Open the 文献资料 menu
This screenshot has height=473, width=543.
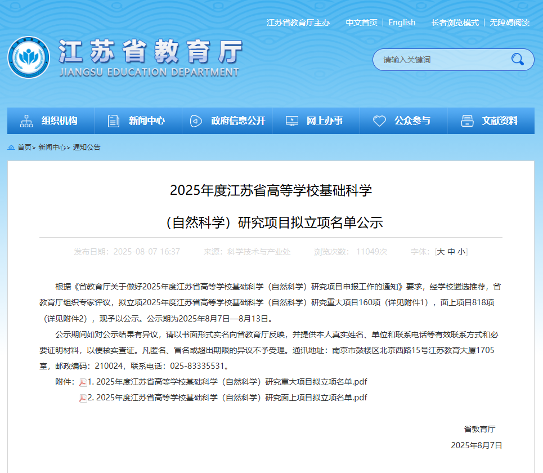[x=491, y=121]
